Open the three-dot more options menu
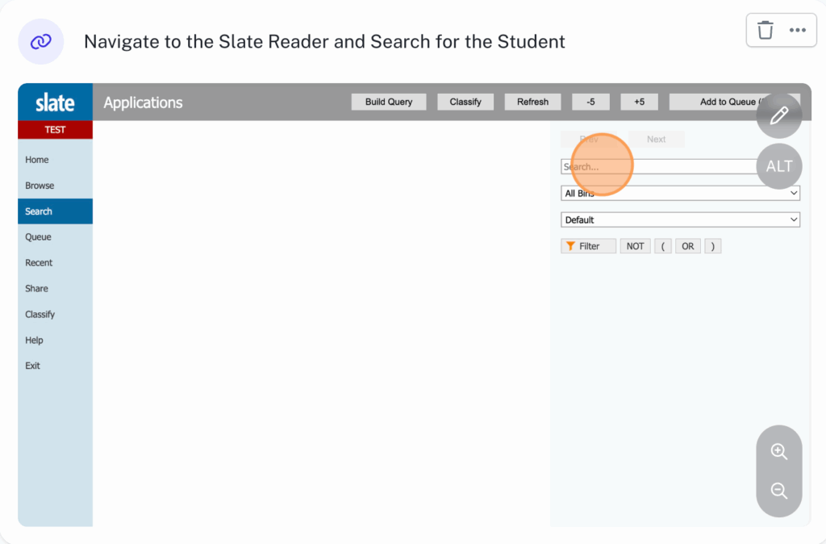This screenshot has height=544, width=826. (x=798, y=31)
